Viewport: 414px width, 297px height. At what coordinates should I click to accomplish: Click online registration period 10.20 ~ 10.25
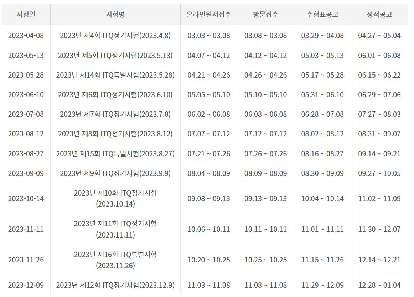pyautogui.click(x=208, y=260)
